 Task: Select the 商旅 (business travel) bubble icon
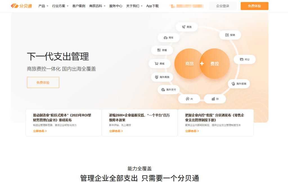187,27
